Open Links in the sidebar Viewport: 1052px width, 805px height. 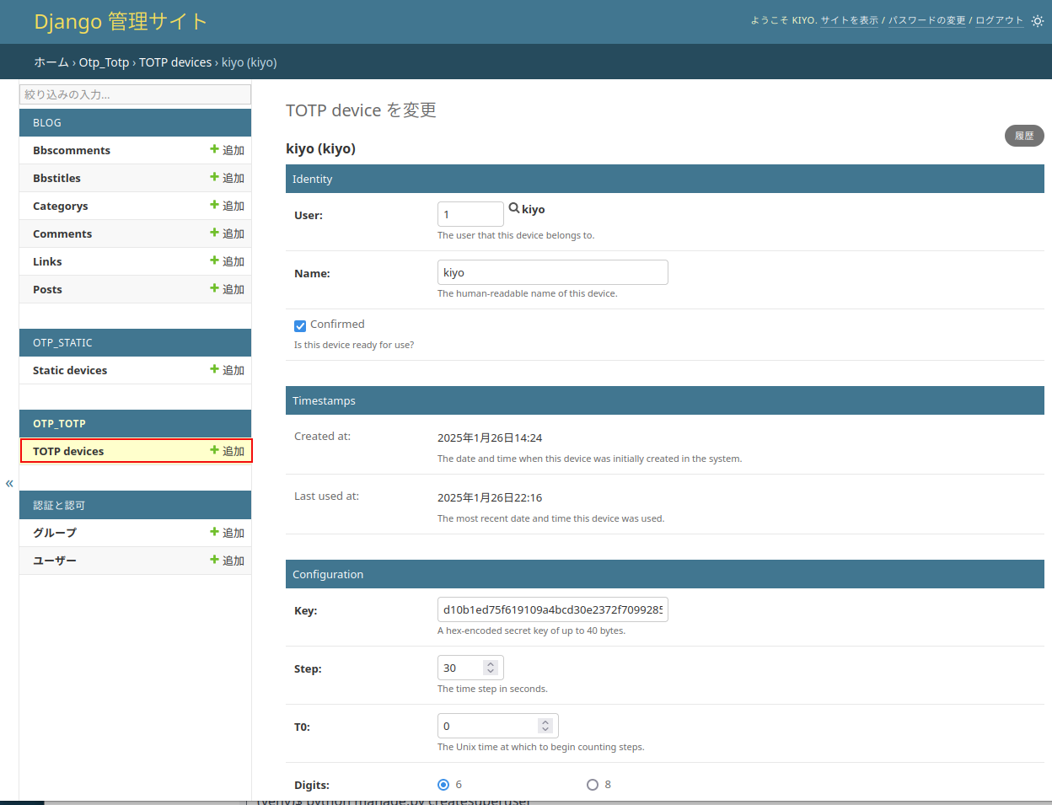(x=47, y=261)
